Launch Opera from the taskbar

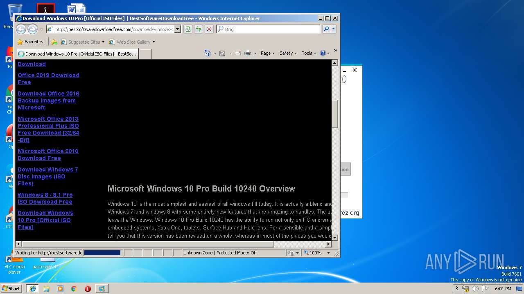tap(88, 289)
